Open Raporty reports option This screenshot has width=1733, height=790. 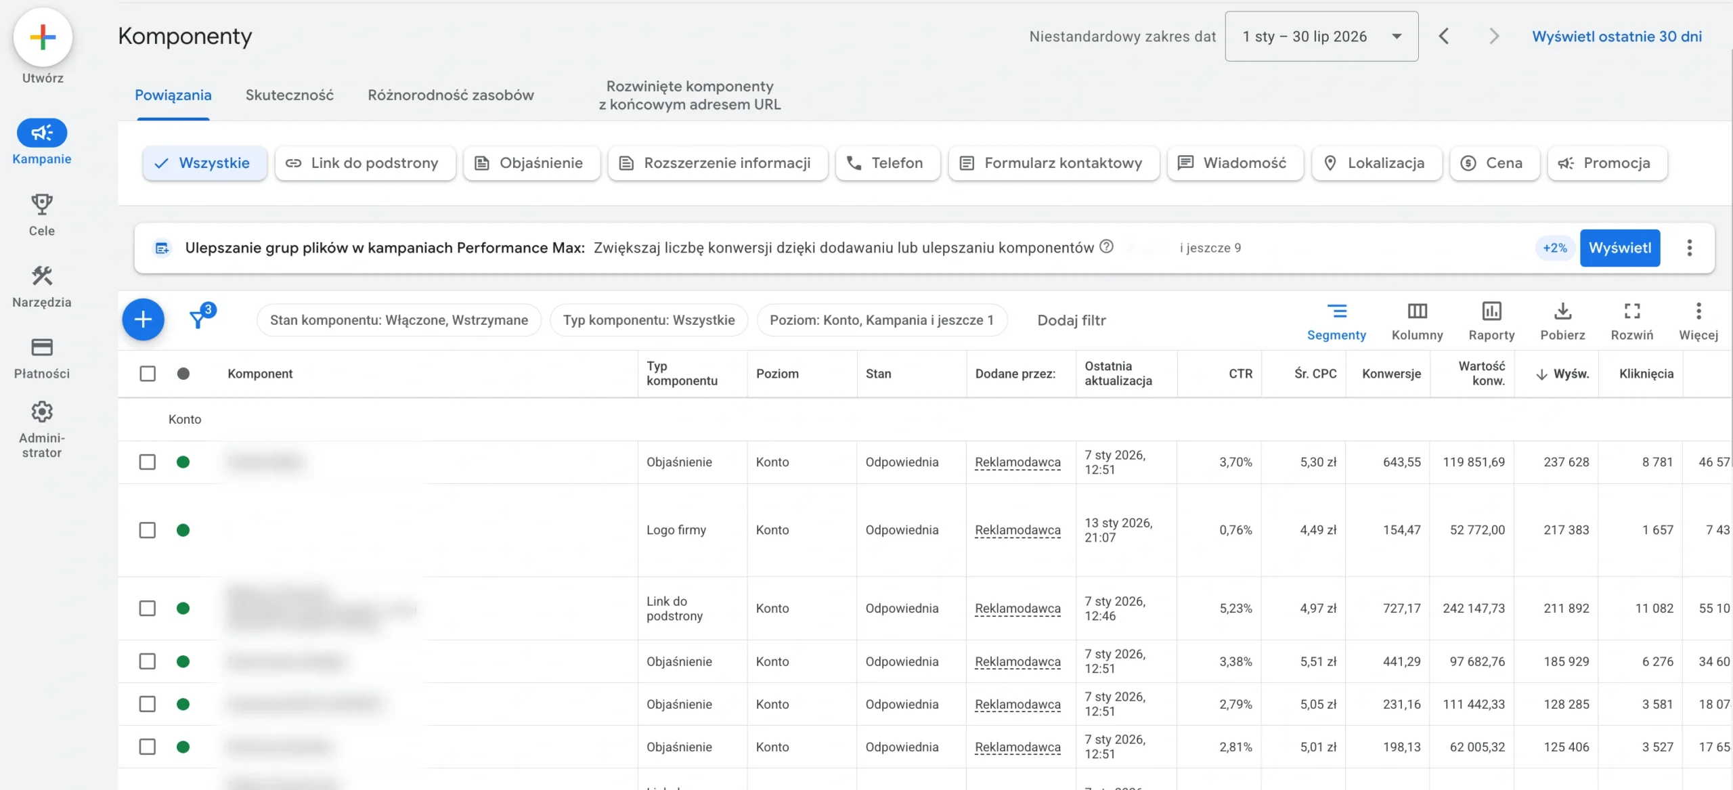tap(1491, 322)
